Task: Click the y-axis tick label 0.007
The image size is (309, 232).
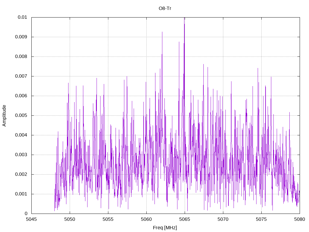Action: [21, 76]
